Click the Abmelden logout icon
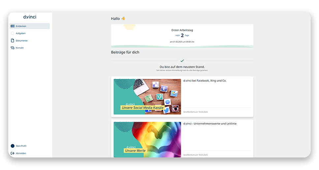Screen dimensions: 319x170 pos(13,153)
